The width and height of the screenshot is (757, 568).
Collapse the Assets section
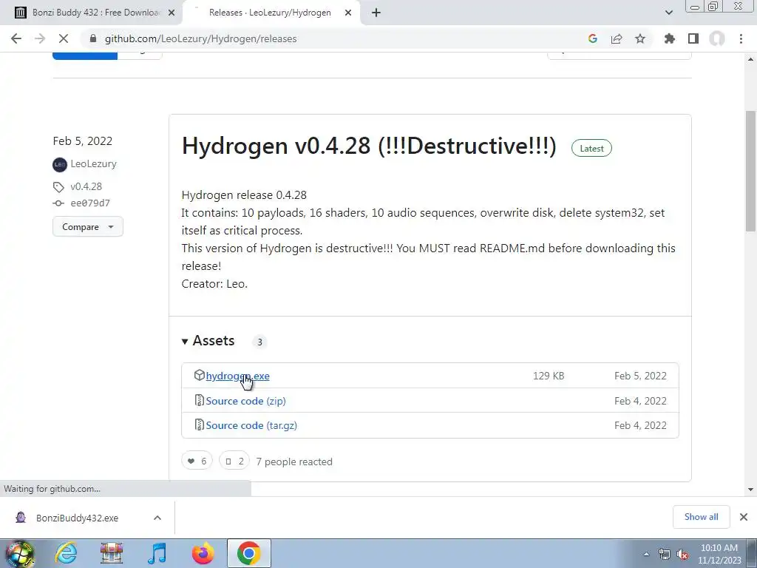[208, 341]
